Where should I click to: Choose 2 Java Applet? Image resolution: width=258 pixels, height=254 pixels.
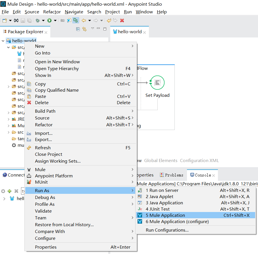pos(196,196)
